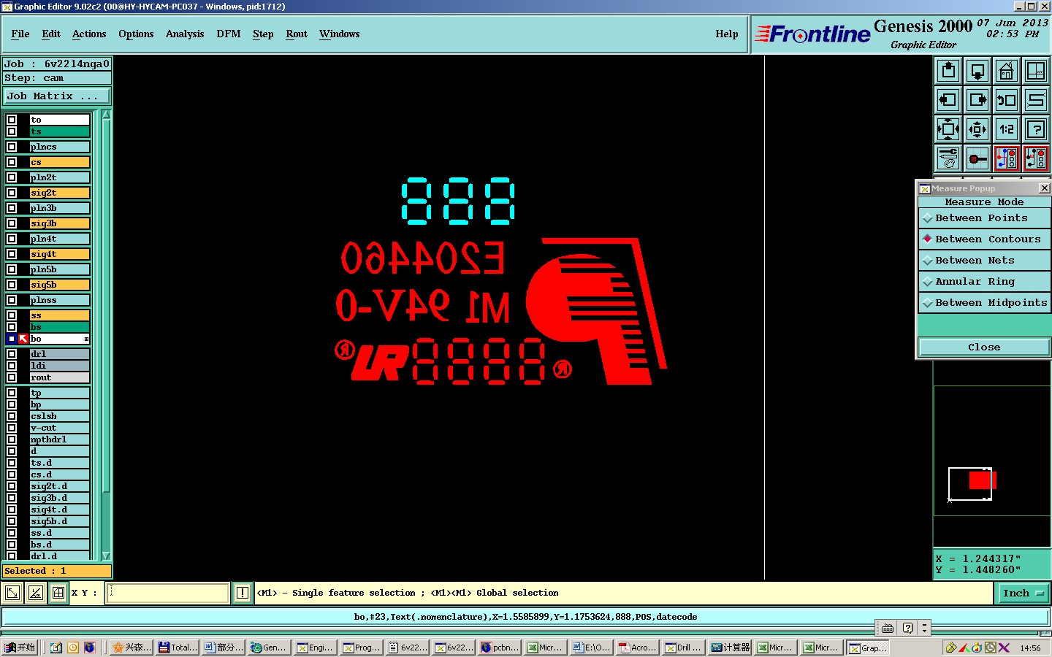
Task: Toggle visibility box for layer to
Action: coord(12,120)
